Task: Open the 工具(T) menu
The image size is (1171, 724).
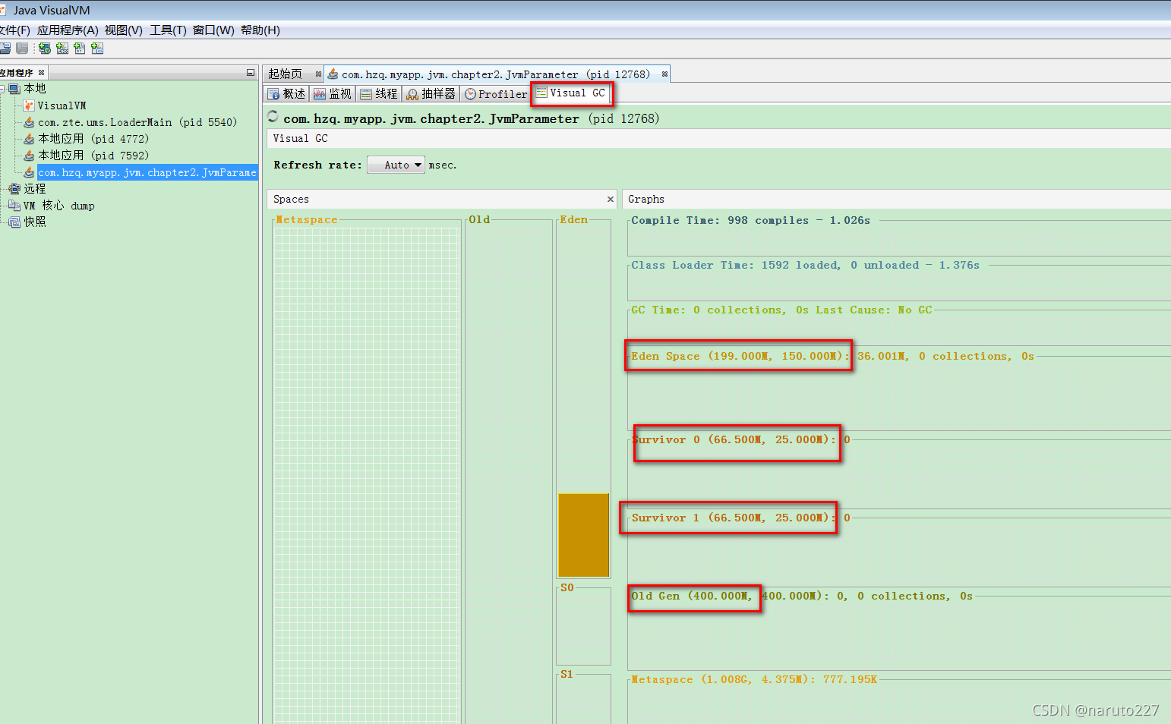Action: pyautogui.click(x=169, y=30)
